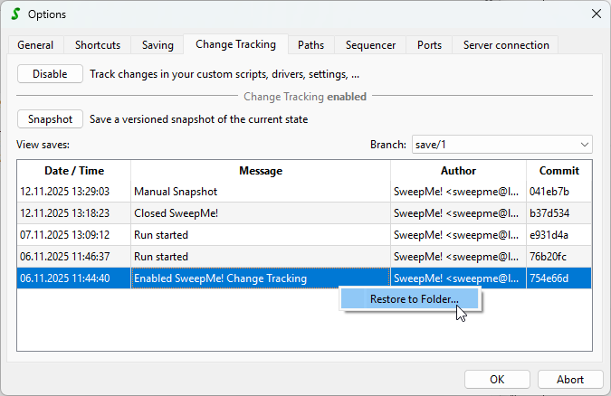Image resolution: width=611 pixels, height=396 pixels.
Task: Confirm settings with the OK button
Action: [x=497, y=380]
